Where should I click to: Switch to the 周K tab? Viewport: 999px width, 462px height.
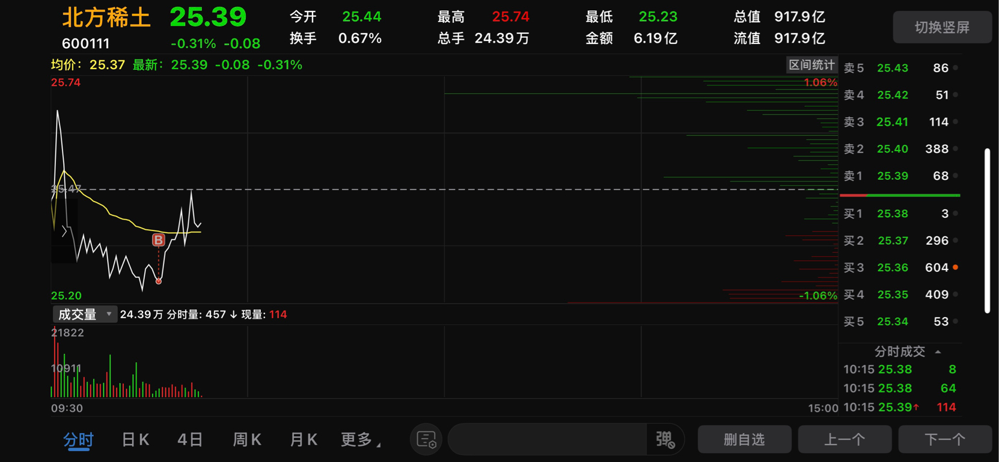(247, 440)
